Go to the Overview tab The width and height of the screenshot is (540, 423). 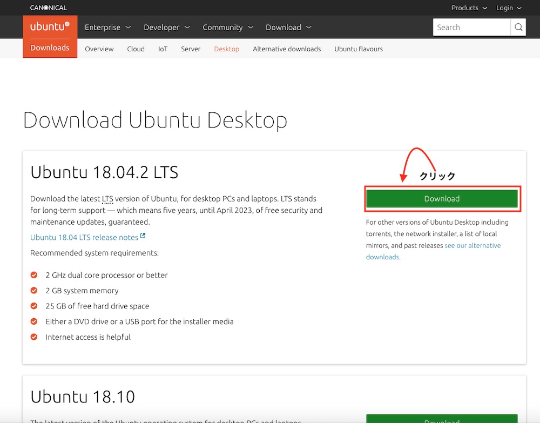(99, 49)
